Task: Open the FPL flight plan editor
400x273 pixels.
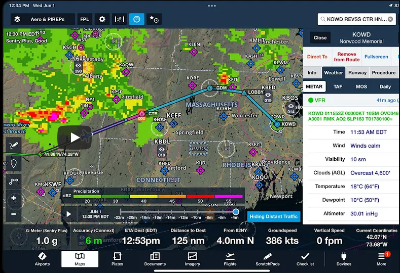Action: click(x=85, y=19)
